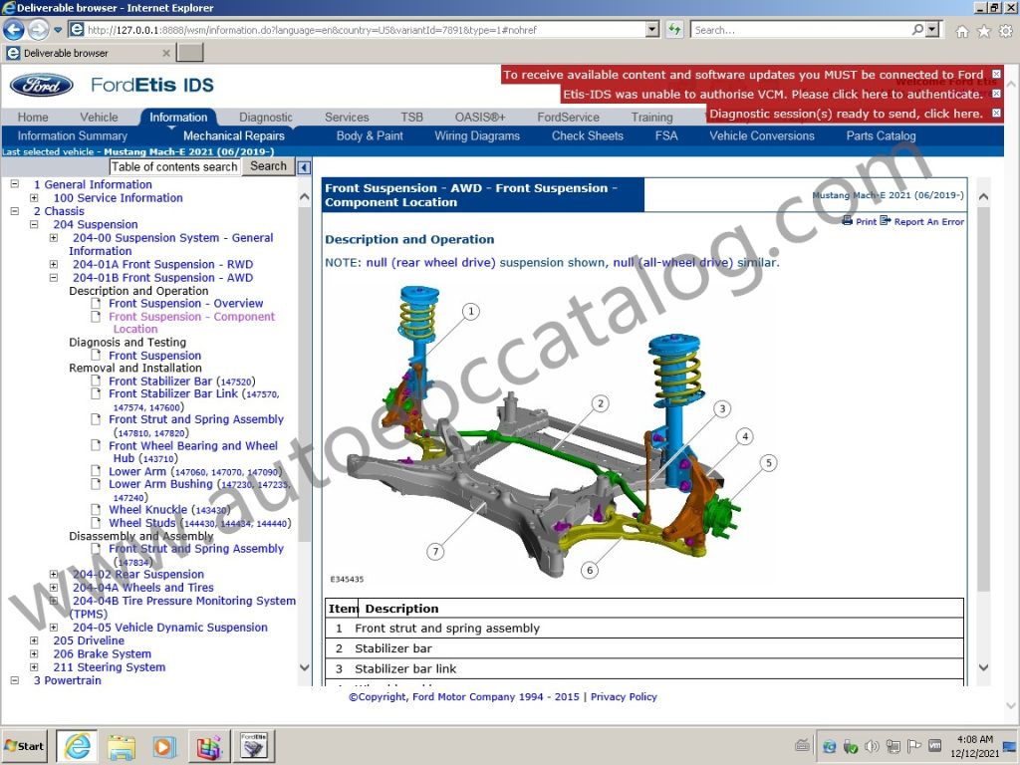1020x765 pixels.
Task: Expand the 204-02 Rear Suspension node
Action: (x=55, y=574)
